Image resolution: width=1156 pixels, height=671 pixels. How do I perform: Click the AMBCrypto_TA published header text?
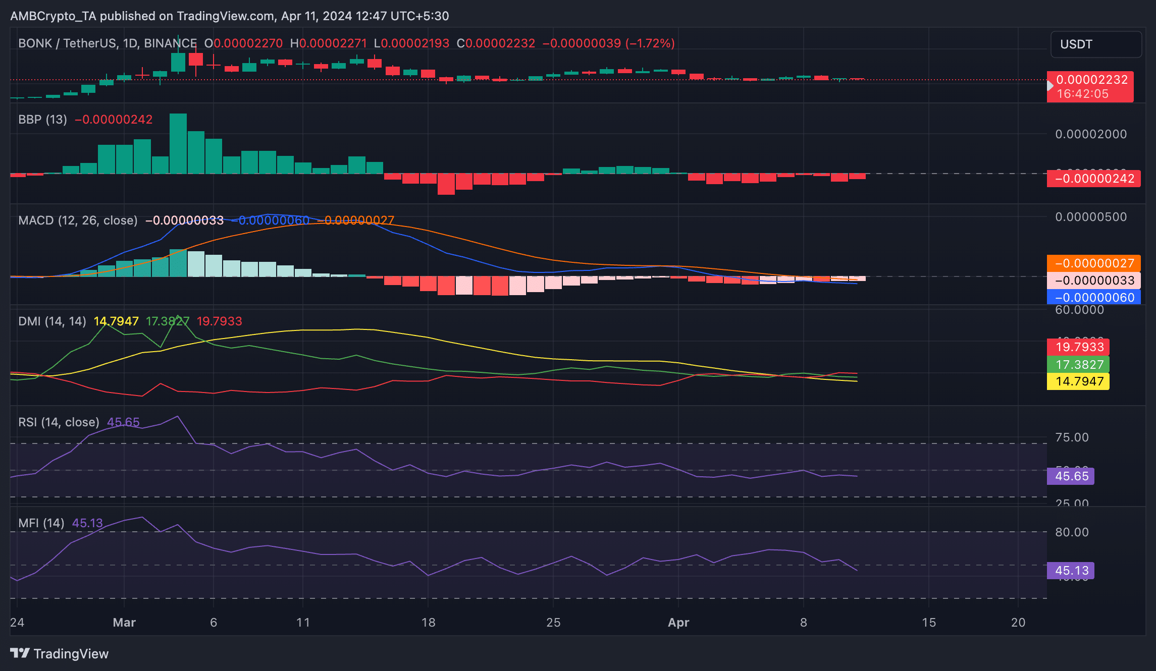[230, 16]
